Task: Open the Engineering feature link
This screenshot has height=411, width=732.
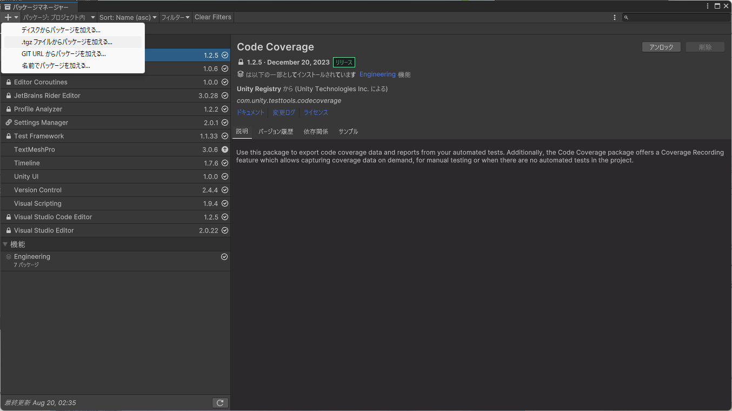Action: (x=377, y=74)
